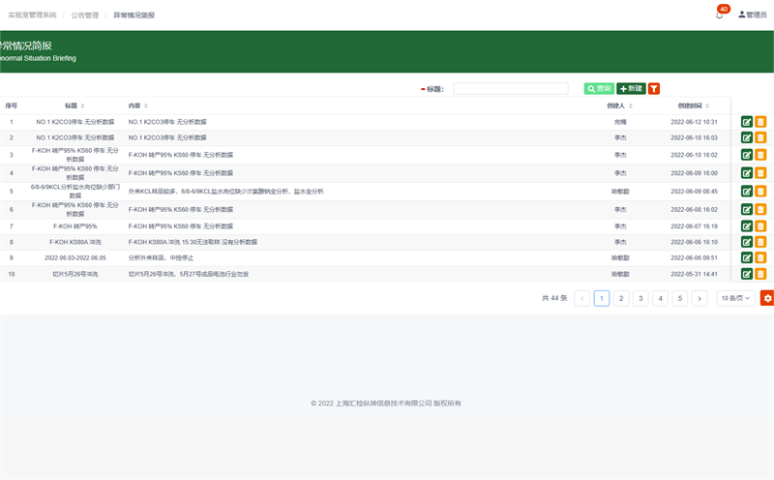Click the 新建 create button
Viewport: 774px width, 480px height.
tap(630, 88)
